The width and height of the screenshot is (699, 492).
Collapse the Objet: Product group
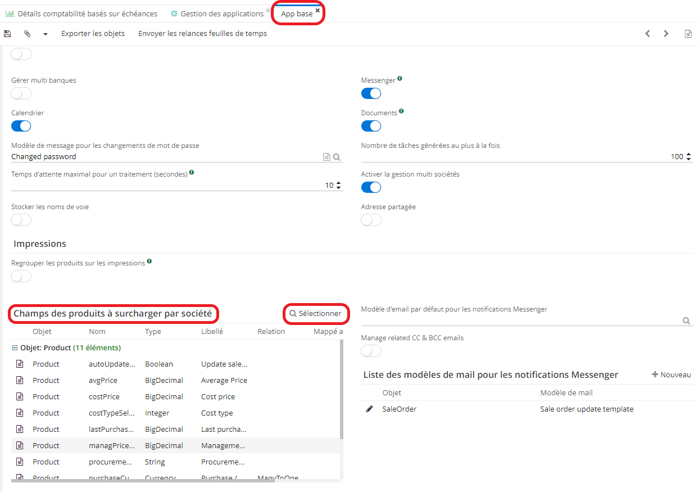15,348
